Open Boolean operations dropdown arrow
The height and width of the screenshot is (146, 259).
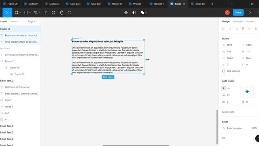point(146,13)
